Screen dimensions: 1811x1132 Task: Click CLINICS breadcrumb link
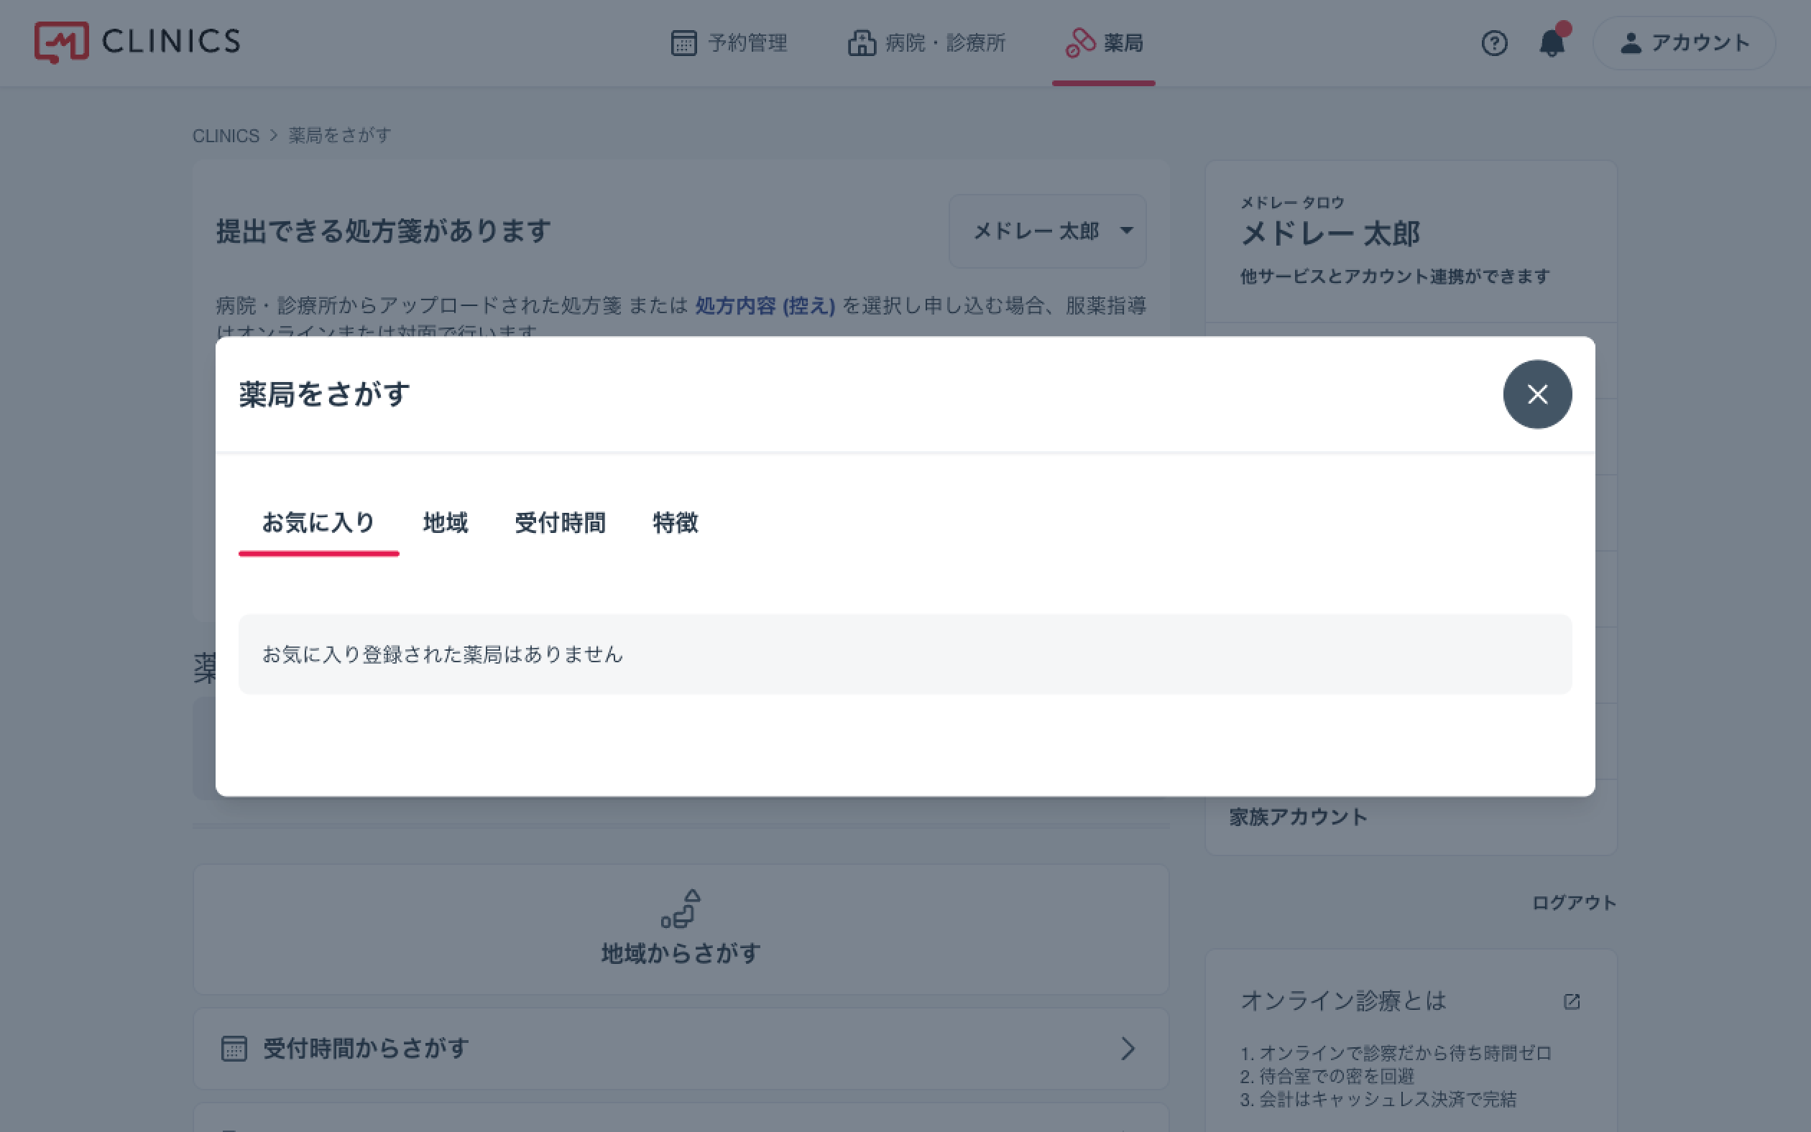226,136
